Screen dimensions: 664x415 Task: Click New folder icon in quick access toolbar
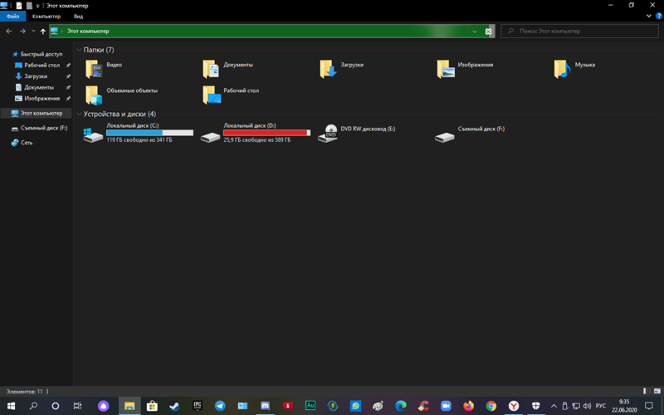tap(29, 6)
